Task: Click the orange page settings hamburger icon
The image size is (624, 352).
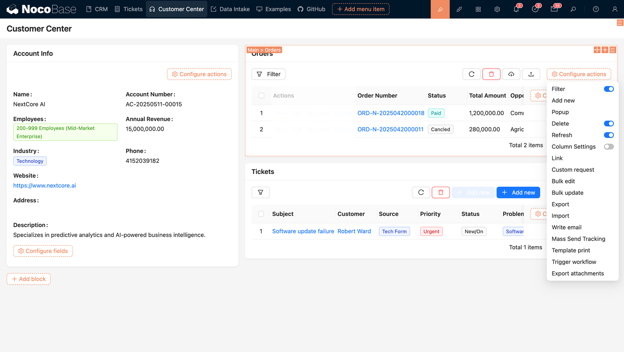Action: pos(620,23)
